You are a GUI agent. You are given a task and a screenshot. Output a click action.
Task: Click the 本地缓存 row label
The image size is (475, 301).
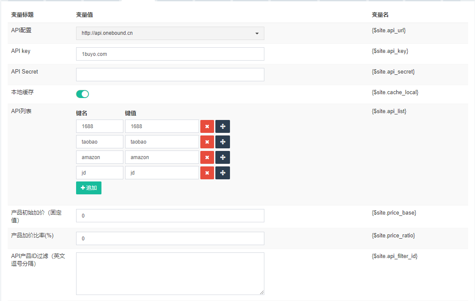tap(22, 92)
